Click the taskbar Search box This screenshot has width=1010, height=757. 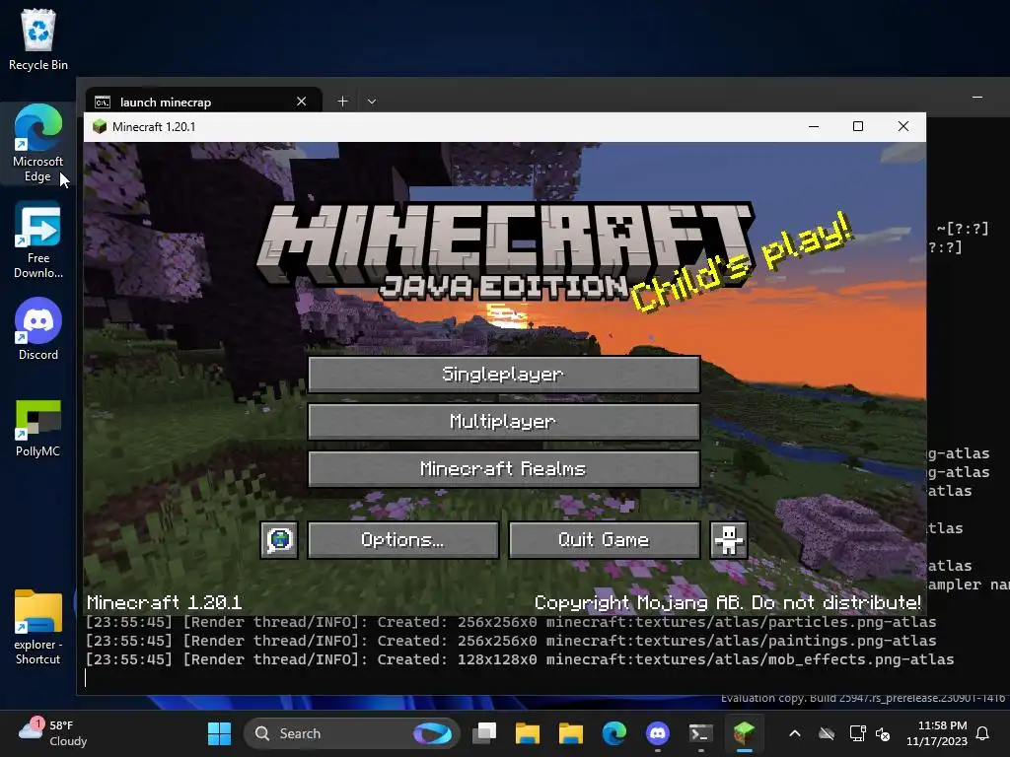click(x=351, y=733)
